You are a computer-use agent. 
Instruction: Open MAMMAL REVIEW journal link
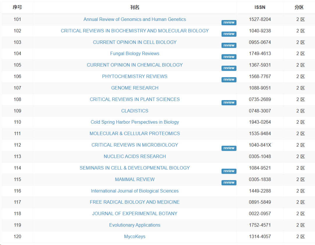coord(134,180)
